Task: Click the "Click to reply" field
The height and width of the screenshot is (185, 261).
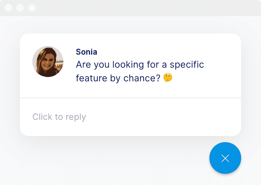Action: click(x=59, y=117)
